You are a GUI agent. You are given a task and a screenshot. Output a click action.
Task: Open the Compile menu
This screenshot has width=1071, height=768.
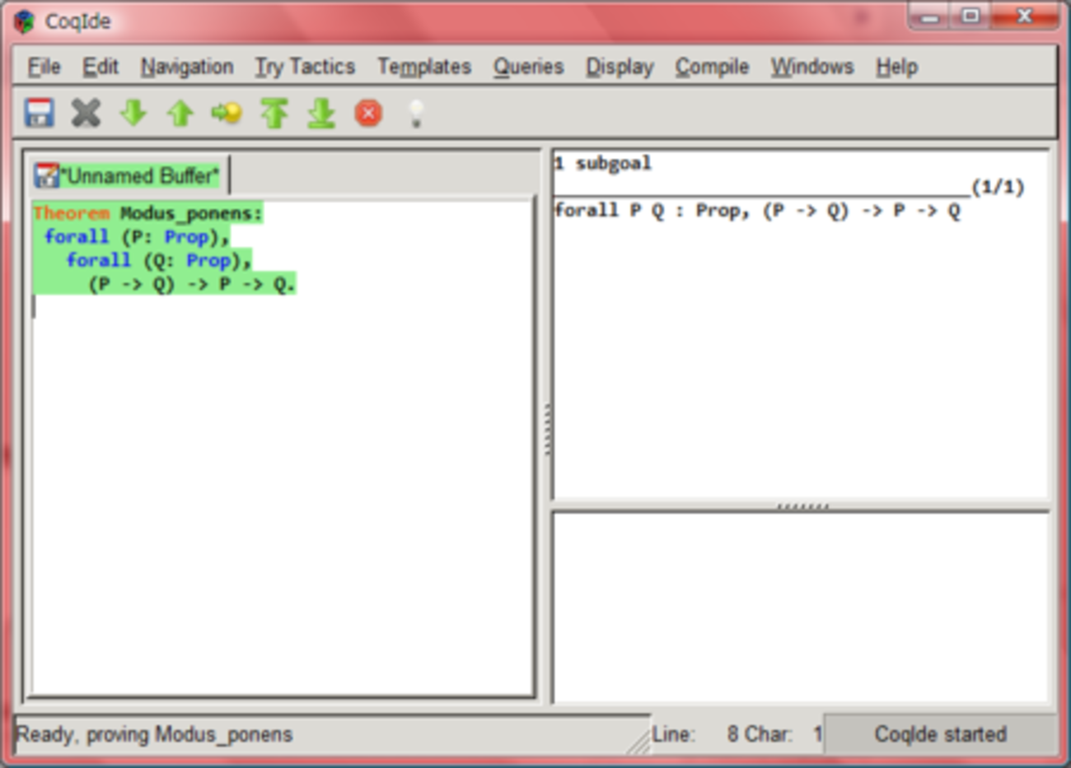(712, 67)
